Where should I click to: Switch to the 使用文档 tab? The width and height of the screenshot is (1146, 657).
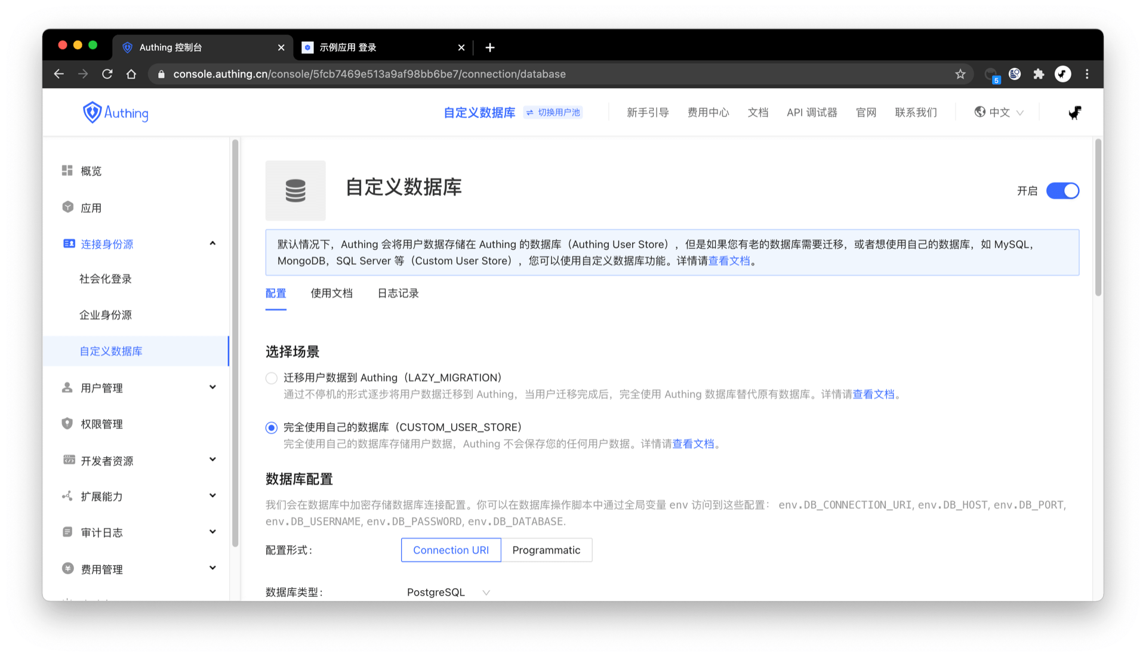click(331, 293)
